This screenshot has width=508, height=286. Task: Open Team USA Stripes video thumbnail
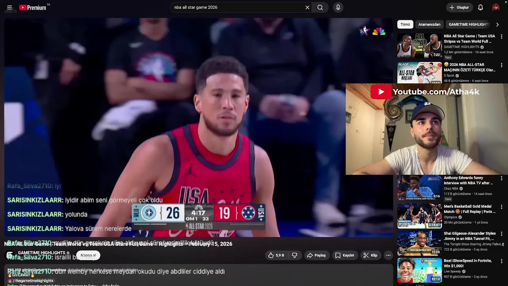click(x=419, y=46)
